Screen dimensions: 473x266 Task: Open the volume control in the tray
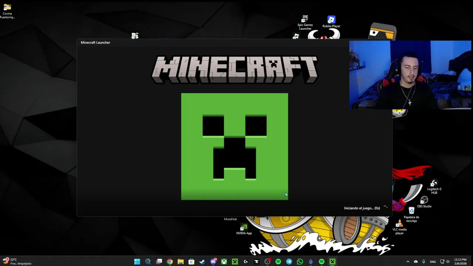pos(448,262)
